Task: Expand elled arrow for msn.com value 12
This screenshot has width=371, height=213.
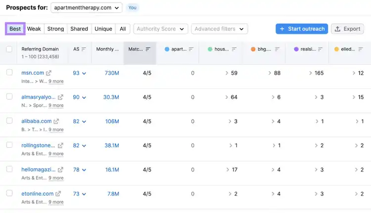Action: click(354, 73)
